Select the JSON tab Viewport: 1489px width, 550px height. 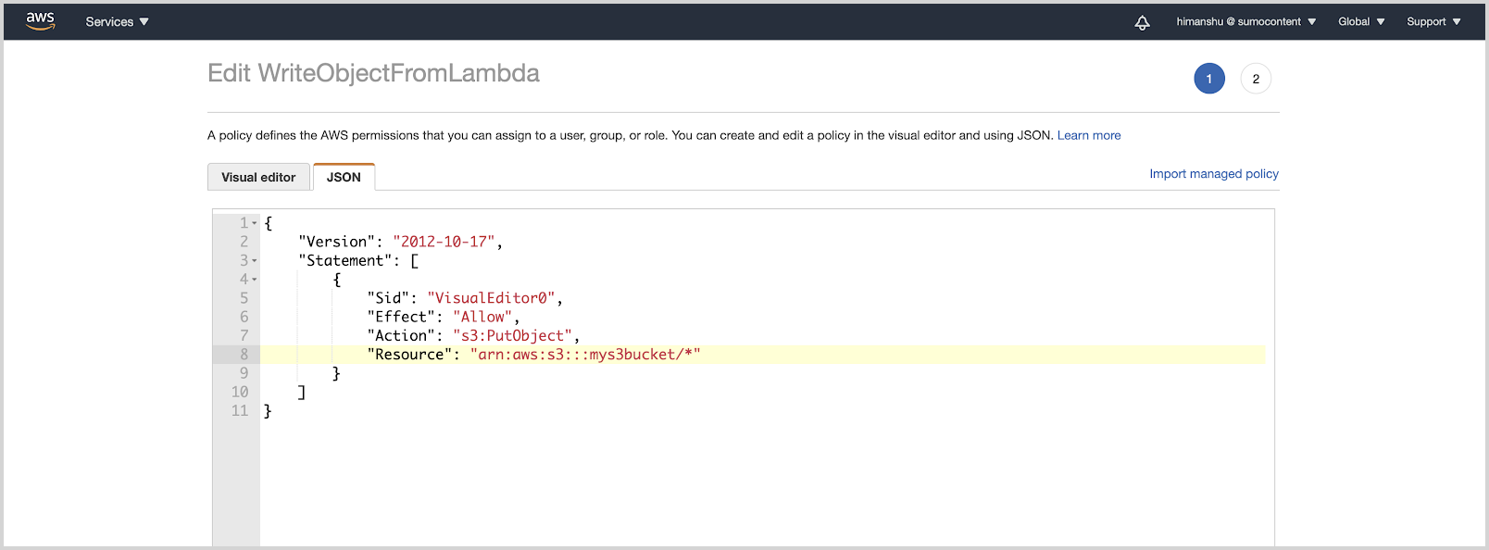pyautogui.click(x=344, y=177)
